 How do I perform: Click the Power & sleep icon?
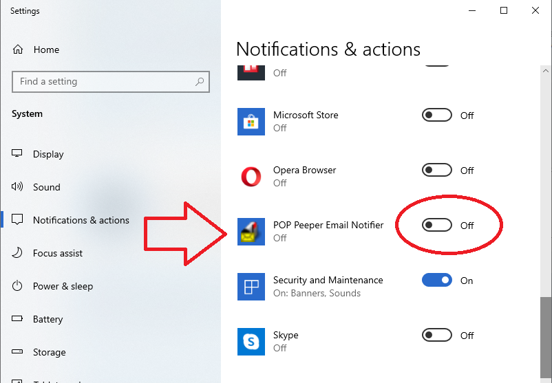pos(17,285)
